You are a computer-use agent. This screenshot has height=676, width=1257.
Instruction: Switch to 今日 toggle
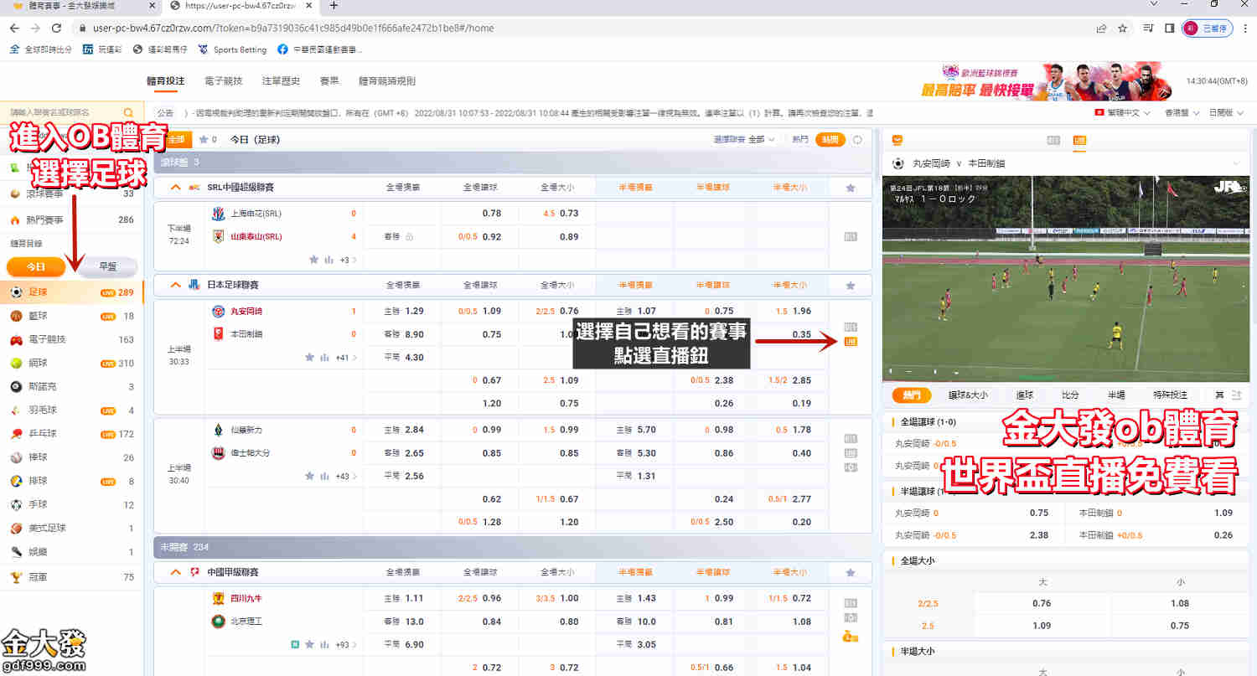click(x=36, y=266)
